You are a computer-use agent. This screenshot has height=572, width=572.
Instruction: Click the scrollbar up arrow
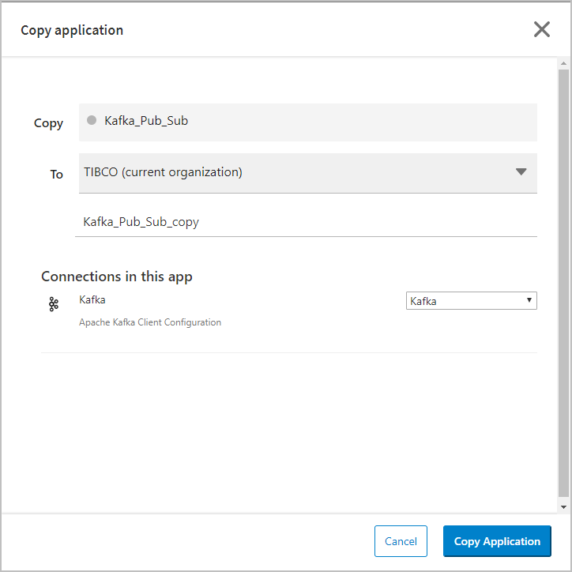(x=563, y=63)
